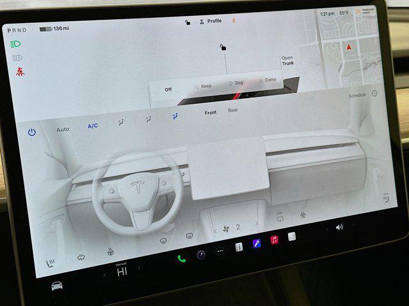Open the manual info app icon
This screenshot has height=306, width=409.
pos(238,247)
